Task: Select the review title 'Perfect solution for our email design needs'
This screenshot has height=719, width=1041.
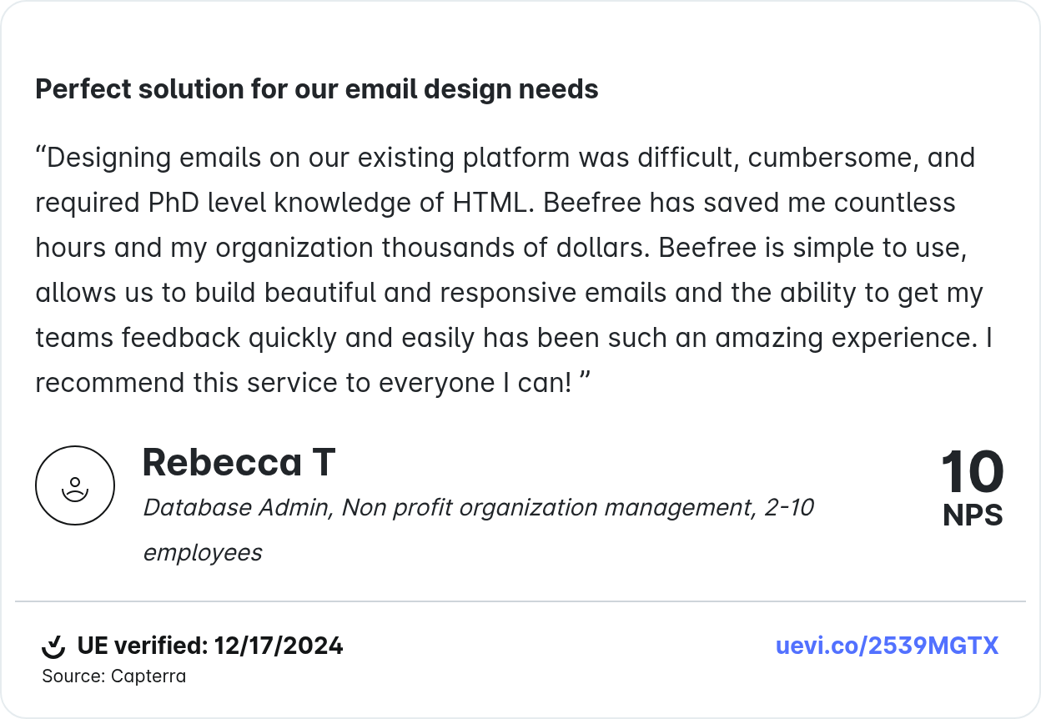Action: (317, 89)
